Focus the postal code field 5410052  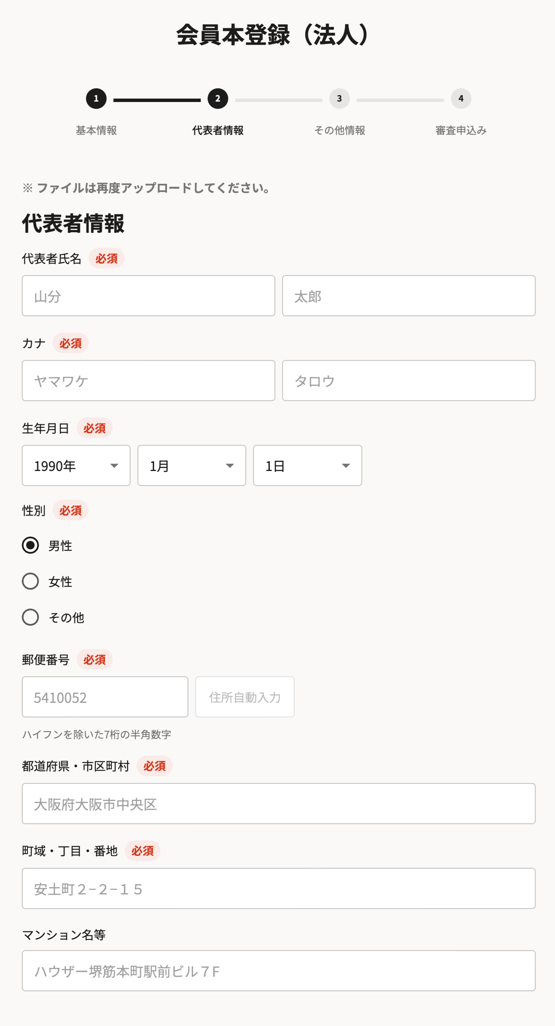click(x=105, y=697)
